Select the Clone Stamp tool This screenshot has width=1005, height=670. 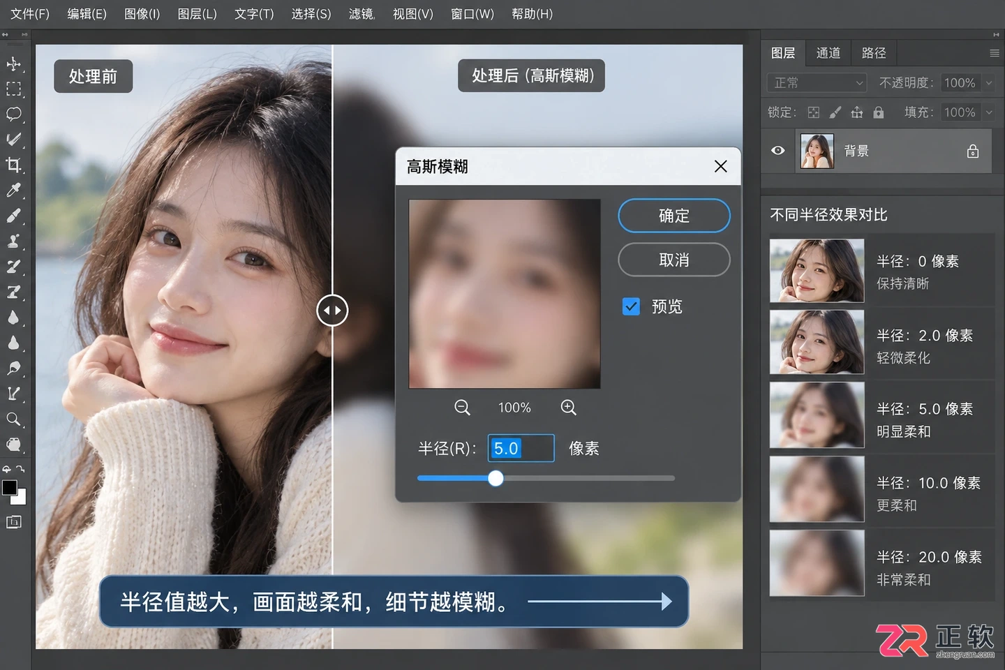[x=13, y=241]
